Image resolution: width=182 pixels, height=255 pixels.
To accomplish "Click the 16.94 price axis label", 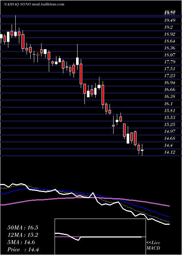I will pyautogui.click(x=170, y=83).
